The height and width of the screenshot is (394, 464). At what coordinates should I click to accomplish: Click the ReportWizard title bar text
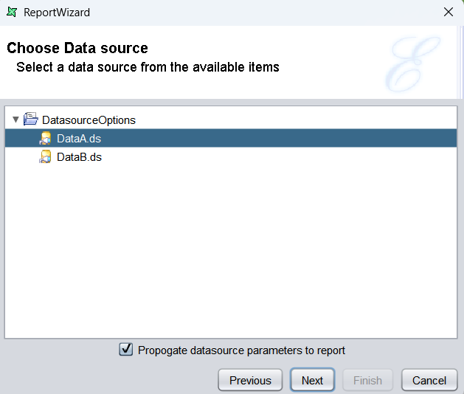pos(57,13)
